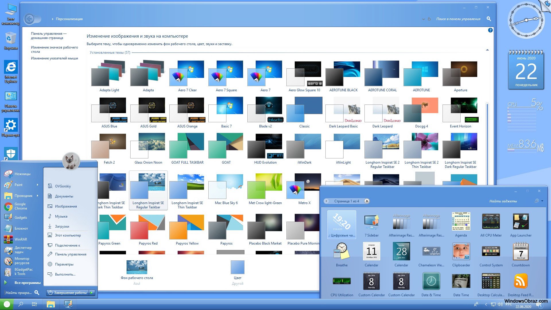Collapse the installed themes section
Image resolution: width=551 pixels, height=310 pixels.
(487, 50)
